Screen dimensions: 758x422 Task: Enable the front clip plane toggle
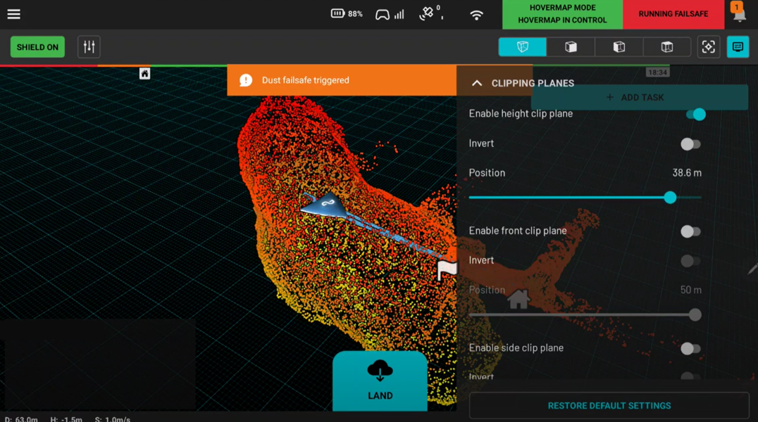point(690,231)
